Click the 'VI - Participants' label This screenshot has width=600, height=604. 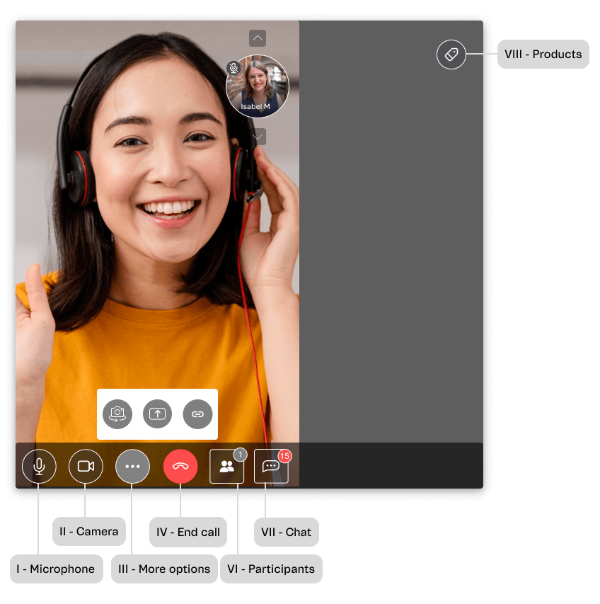coord(271,569)
